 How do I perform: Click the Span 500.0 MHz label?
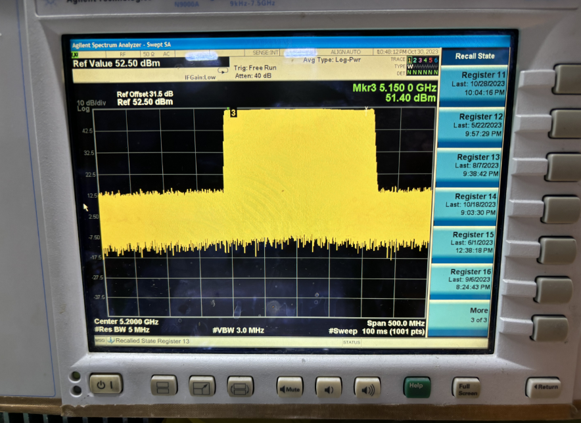click(396, 323)
